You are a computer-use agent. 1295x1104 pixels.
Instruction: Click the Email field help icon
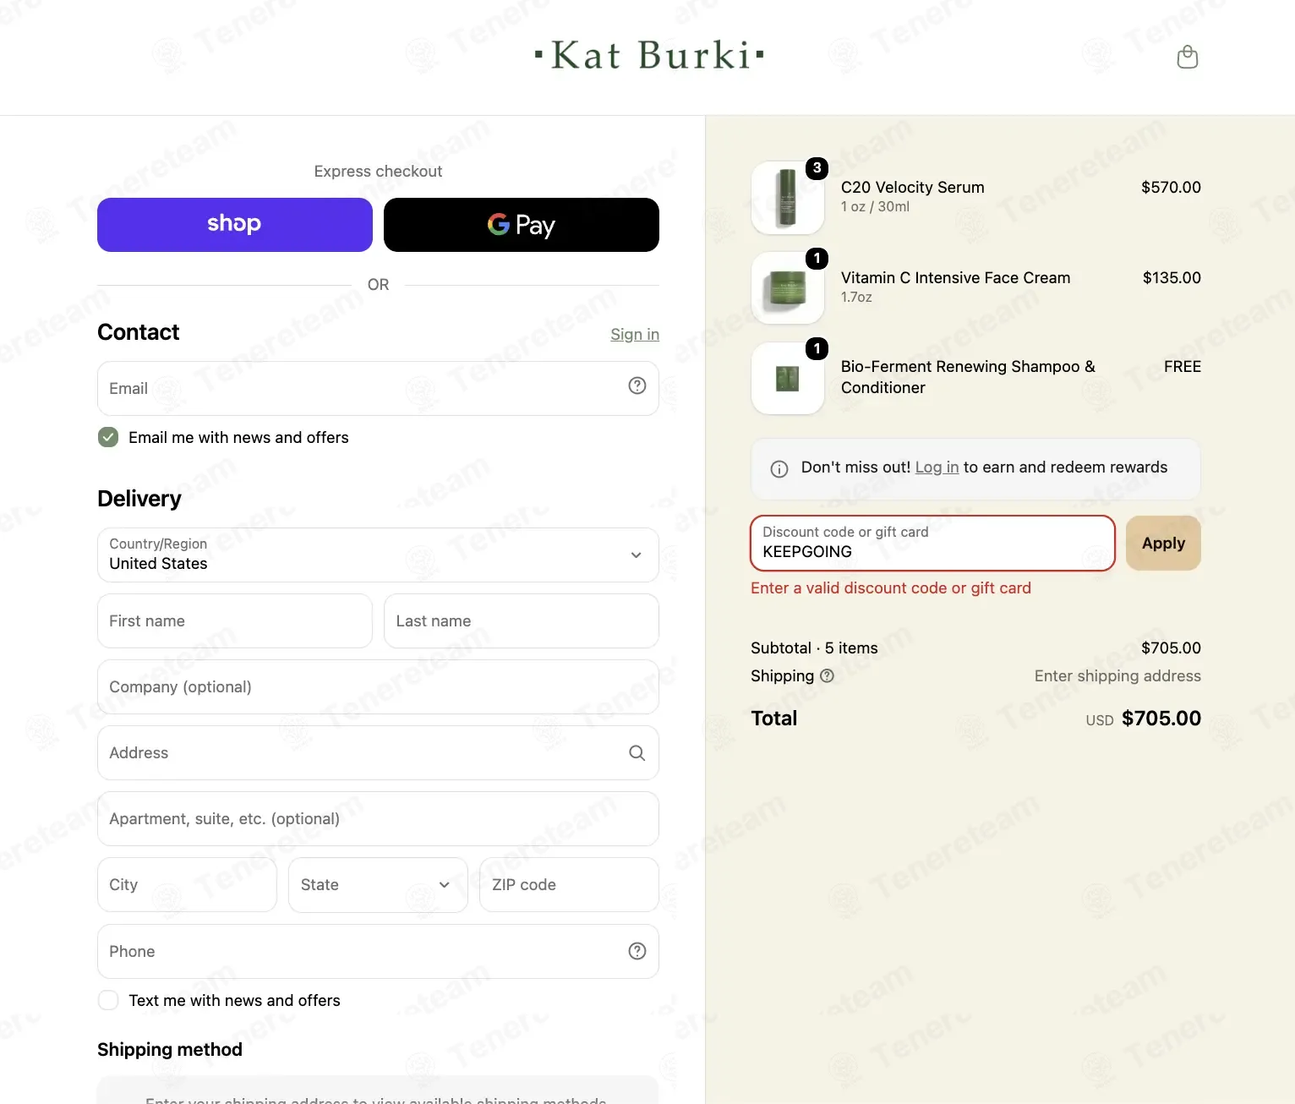point(637,385)
